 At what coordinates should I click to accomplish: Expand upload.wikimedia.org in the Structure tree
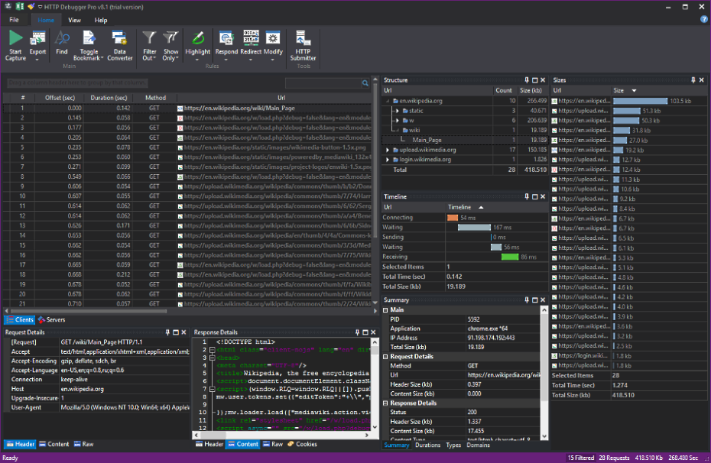(x=388, y=150)
